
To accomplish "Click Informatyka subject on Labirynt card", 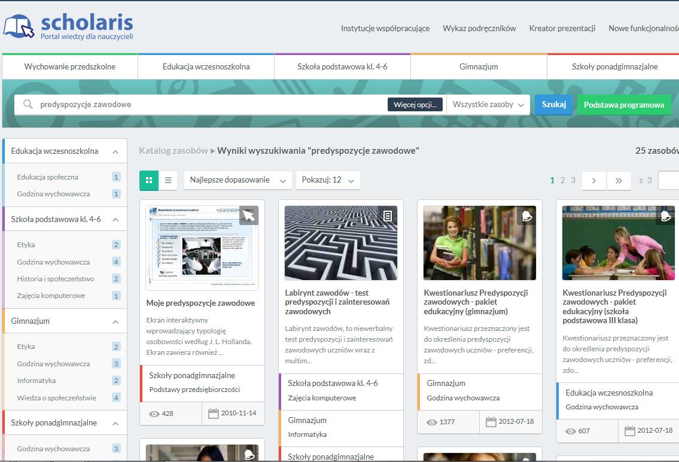I will (x=307, y=434).
